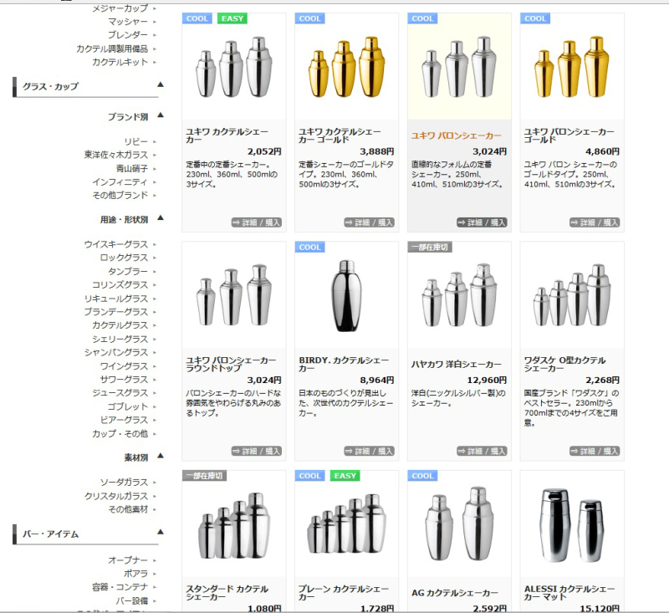Click 詳細/購入 for ユキワ カクテルシェーカー 2,052円
Screen dimensions: 669x613
coord(257,222)
